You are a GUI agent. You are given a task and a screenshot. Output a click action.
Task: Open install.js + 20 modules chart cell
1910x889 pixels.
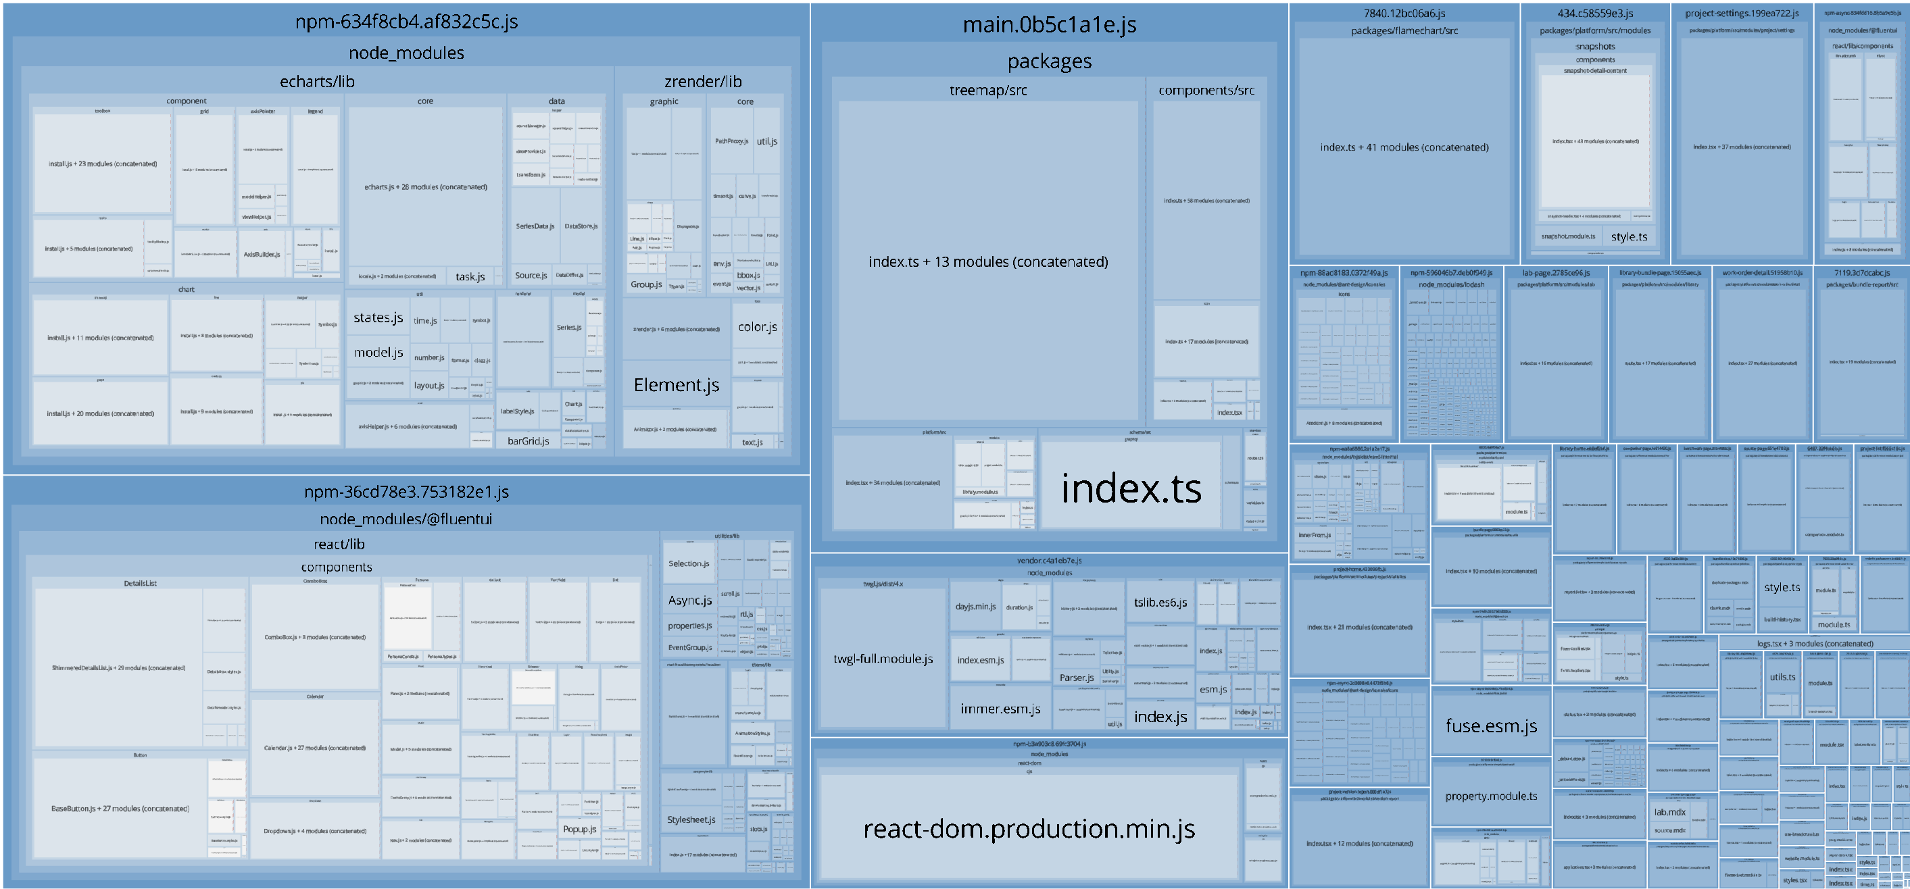pos(100,413)
